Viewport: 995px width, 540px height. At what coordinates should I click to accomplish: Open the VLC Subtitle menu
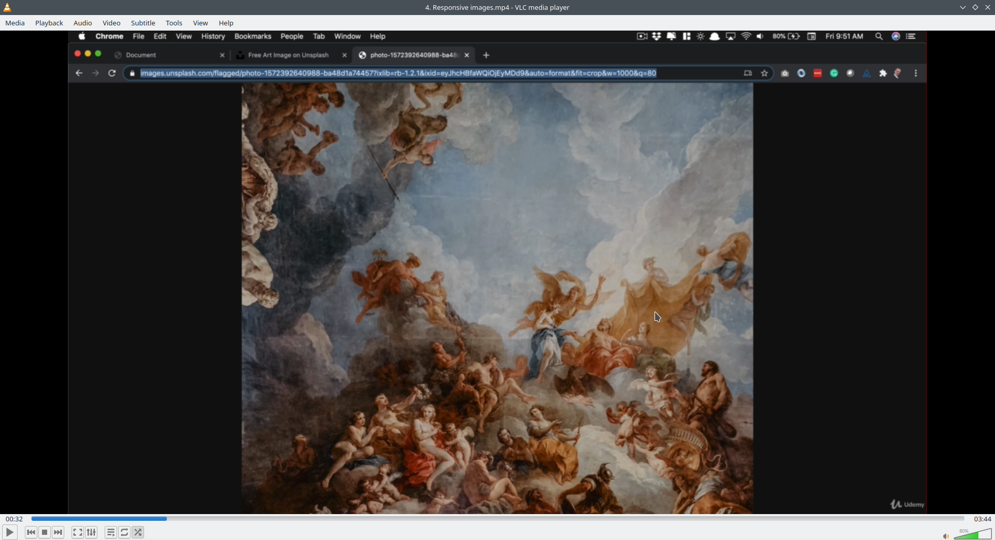[143, 23]
